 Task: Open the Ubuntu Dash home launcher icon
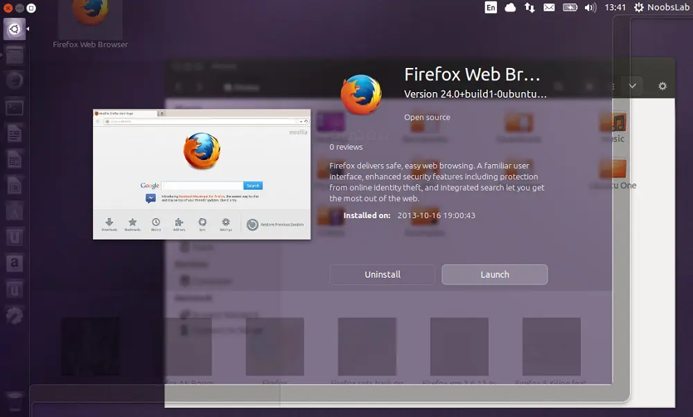(x=15, y=29)
